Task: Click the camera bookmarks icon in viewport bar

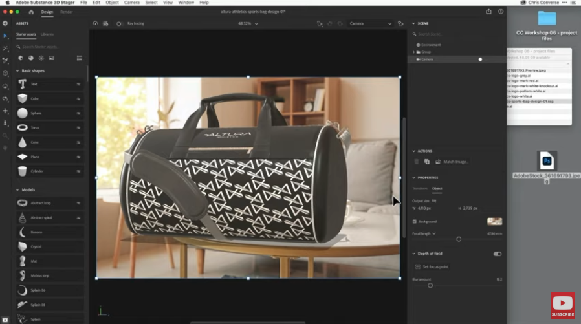Action: point(320,23)
